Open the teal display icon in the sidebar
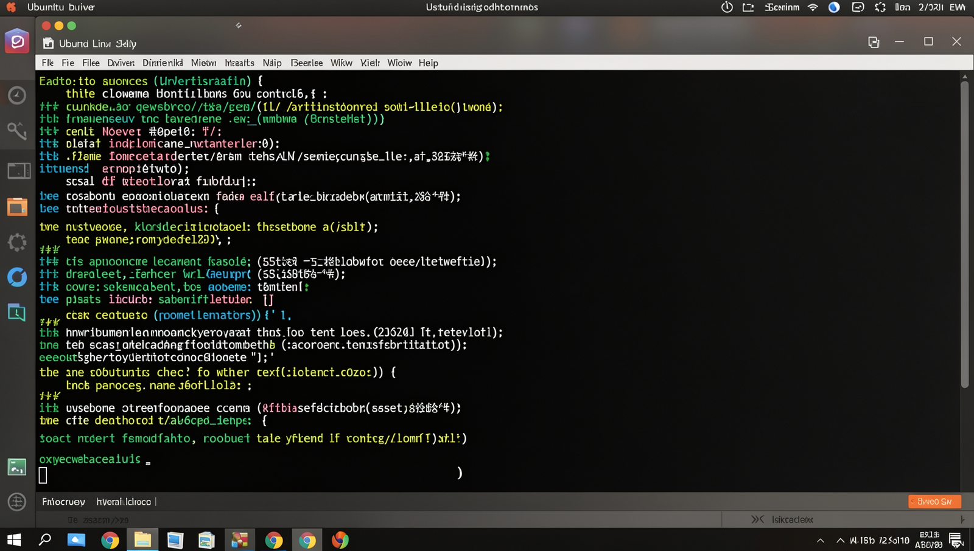Viewport: 974px width, 551px height. point(16,313)
